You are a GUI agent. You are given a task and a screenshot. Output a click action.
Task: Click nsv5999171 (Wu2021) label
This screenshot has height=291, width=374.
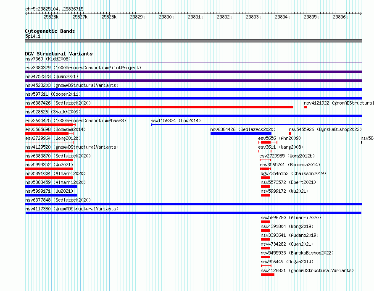point(49,191)
